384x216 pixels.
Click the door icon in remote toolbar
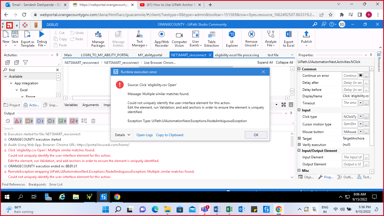[x=36, y=25]
